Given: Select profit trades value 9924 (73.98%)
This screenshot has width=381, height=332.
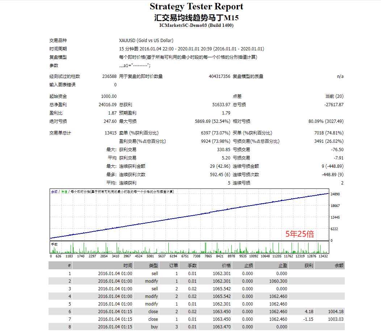Looking at the screenshot, I should (x=215, y=141).
